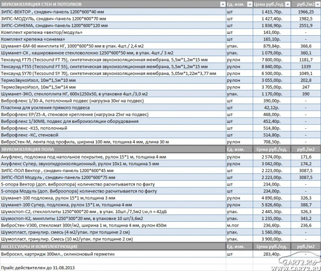Viewport: 321px width, 271px height.
Task: Select 3087,5 value in ЗИПС-ПОЛ Модуль row
Action: click(x=306, y=178)
